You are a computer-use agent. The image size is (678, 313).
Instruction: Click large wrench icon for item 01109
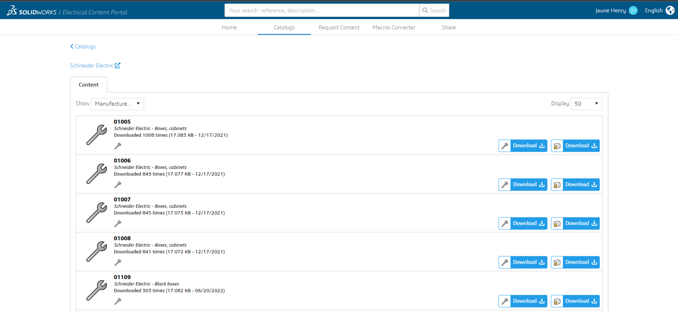click(x=97, y=290)
